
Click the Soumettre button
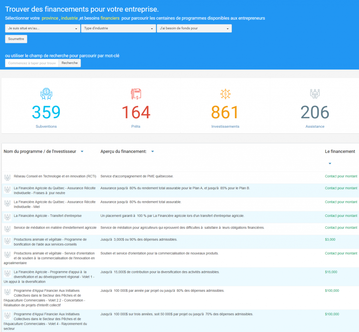click(x=16, y=39)
